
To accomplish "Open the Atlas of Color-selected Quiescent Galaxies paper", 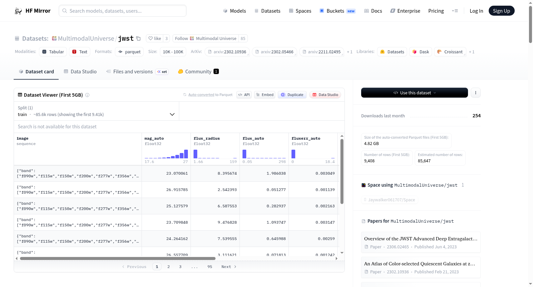I will [x=421, y=267].
